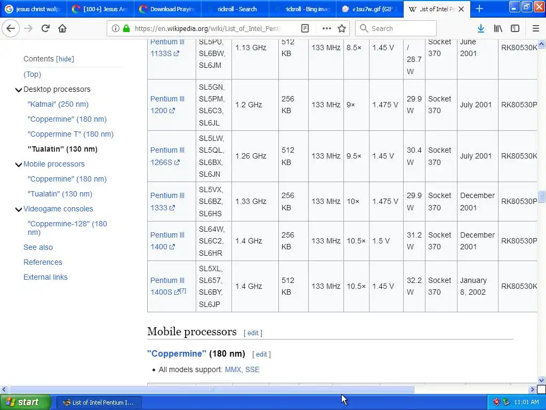
Task: Open a new tab with the plus button
Action: (x=479, y=9)
